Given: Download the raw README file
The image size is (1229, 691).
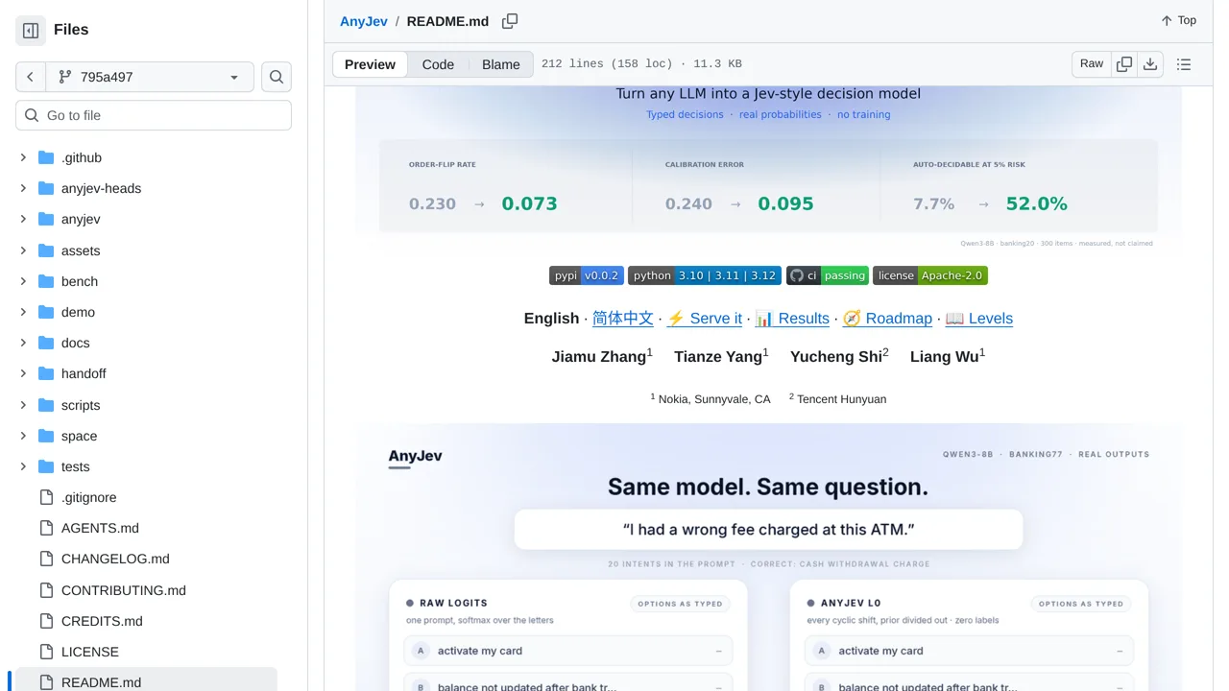Looking at the screenshot, I should [1150, 64].
